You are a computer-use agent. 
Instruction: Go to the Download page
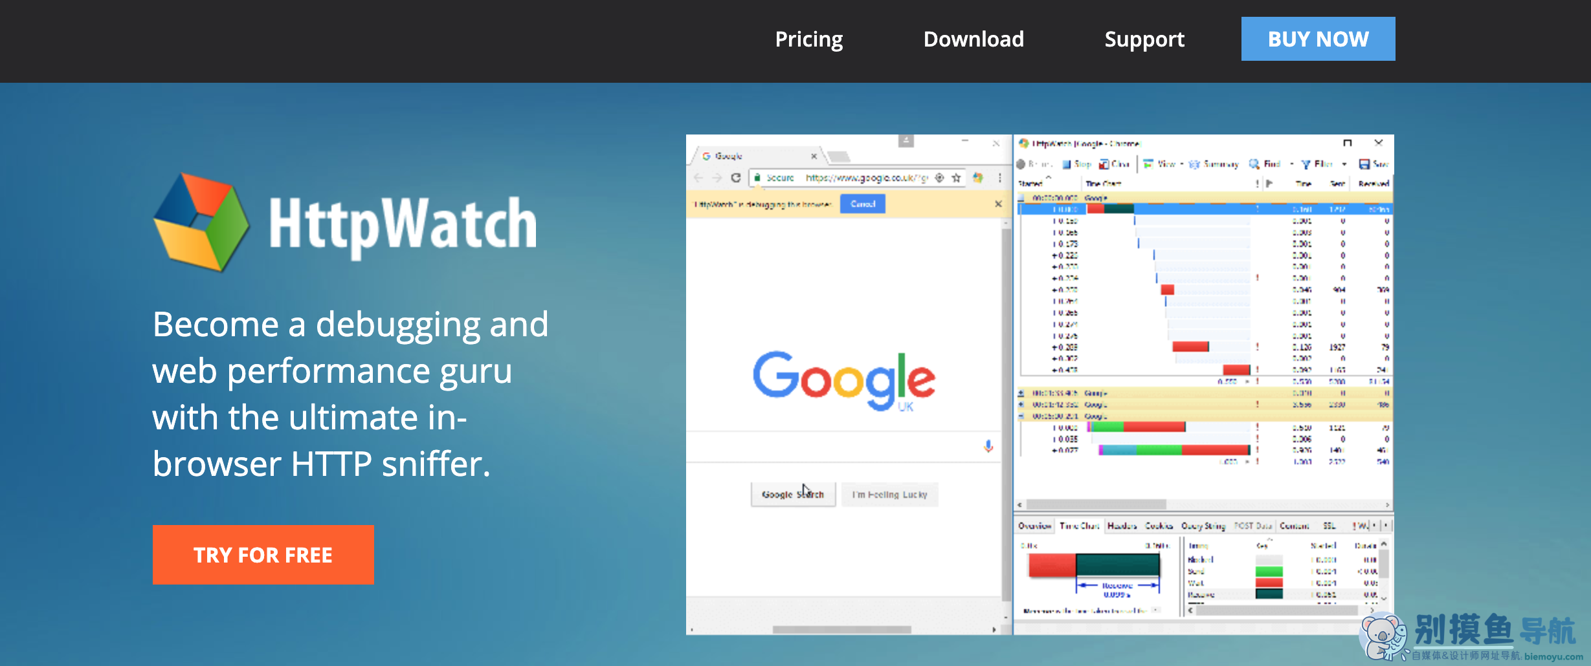pyautogui.click(x=974, y=39)
